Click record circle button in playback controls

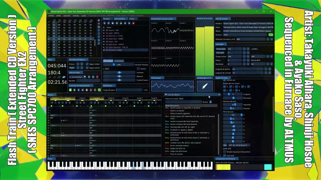point(87,90)
